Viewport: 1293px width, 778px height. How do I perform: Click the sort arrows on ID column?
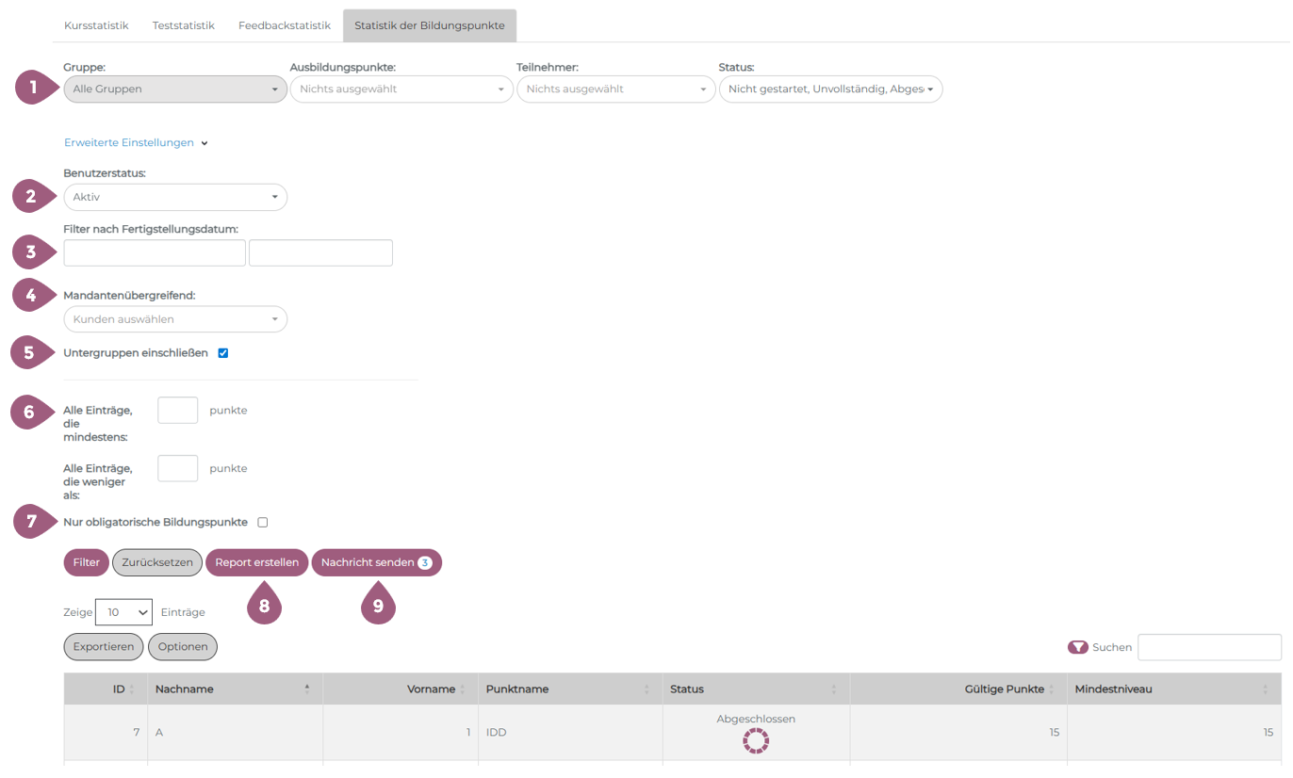[131, 689]
